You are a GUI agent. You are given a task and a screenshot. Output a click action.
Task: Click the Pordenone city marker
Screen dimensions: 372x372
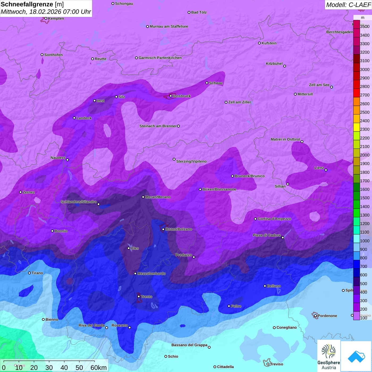pyautogui.click(x=315, y=316)
